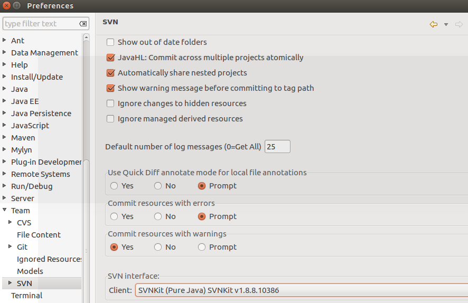The image size is (468, 303).
Task: Select Ignored Resources under Team
Action: point(49,259)
